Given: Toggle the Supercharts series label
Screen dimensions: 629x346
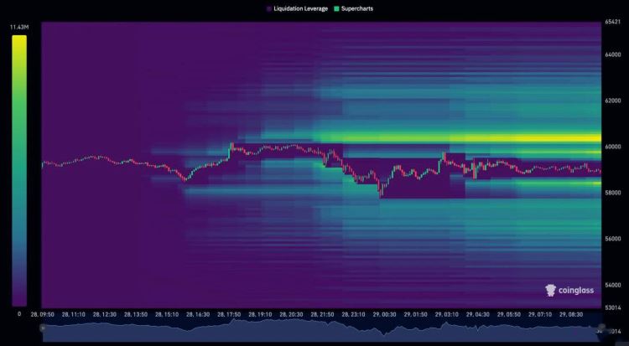Looking at the screenshot, I should tap(357, 9).
